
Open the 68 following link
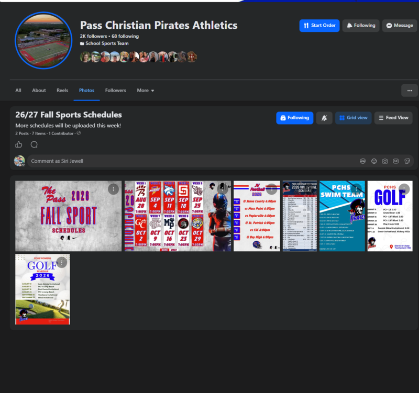click(x=125, y=36)
